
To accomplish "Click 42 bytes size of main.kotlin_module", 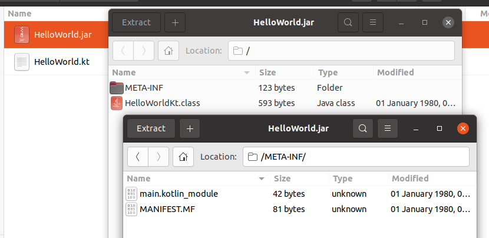I will [289, 194].
